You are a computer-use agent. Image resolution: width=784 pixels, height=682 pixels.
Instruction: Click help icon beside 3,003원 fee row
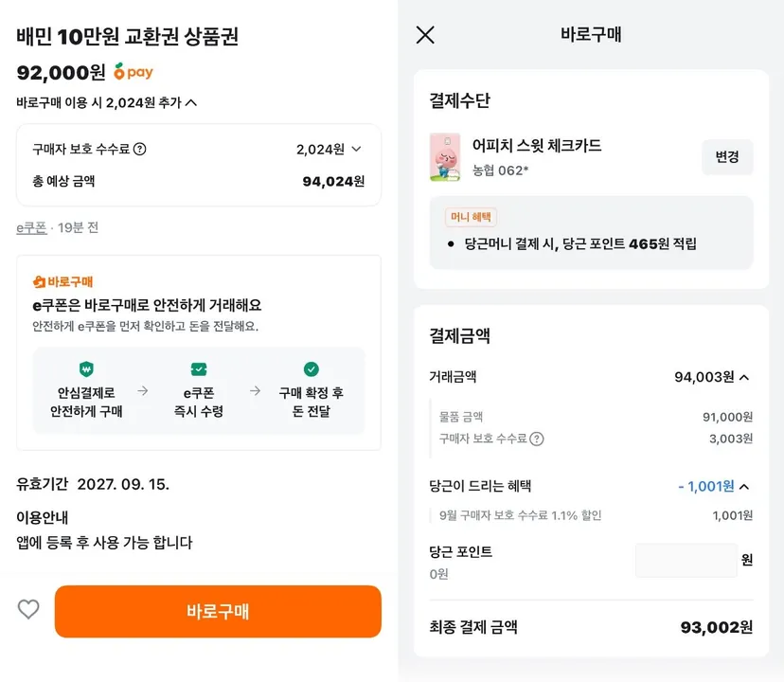537,439
